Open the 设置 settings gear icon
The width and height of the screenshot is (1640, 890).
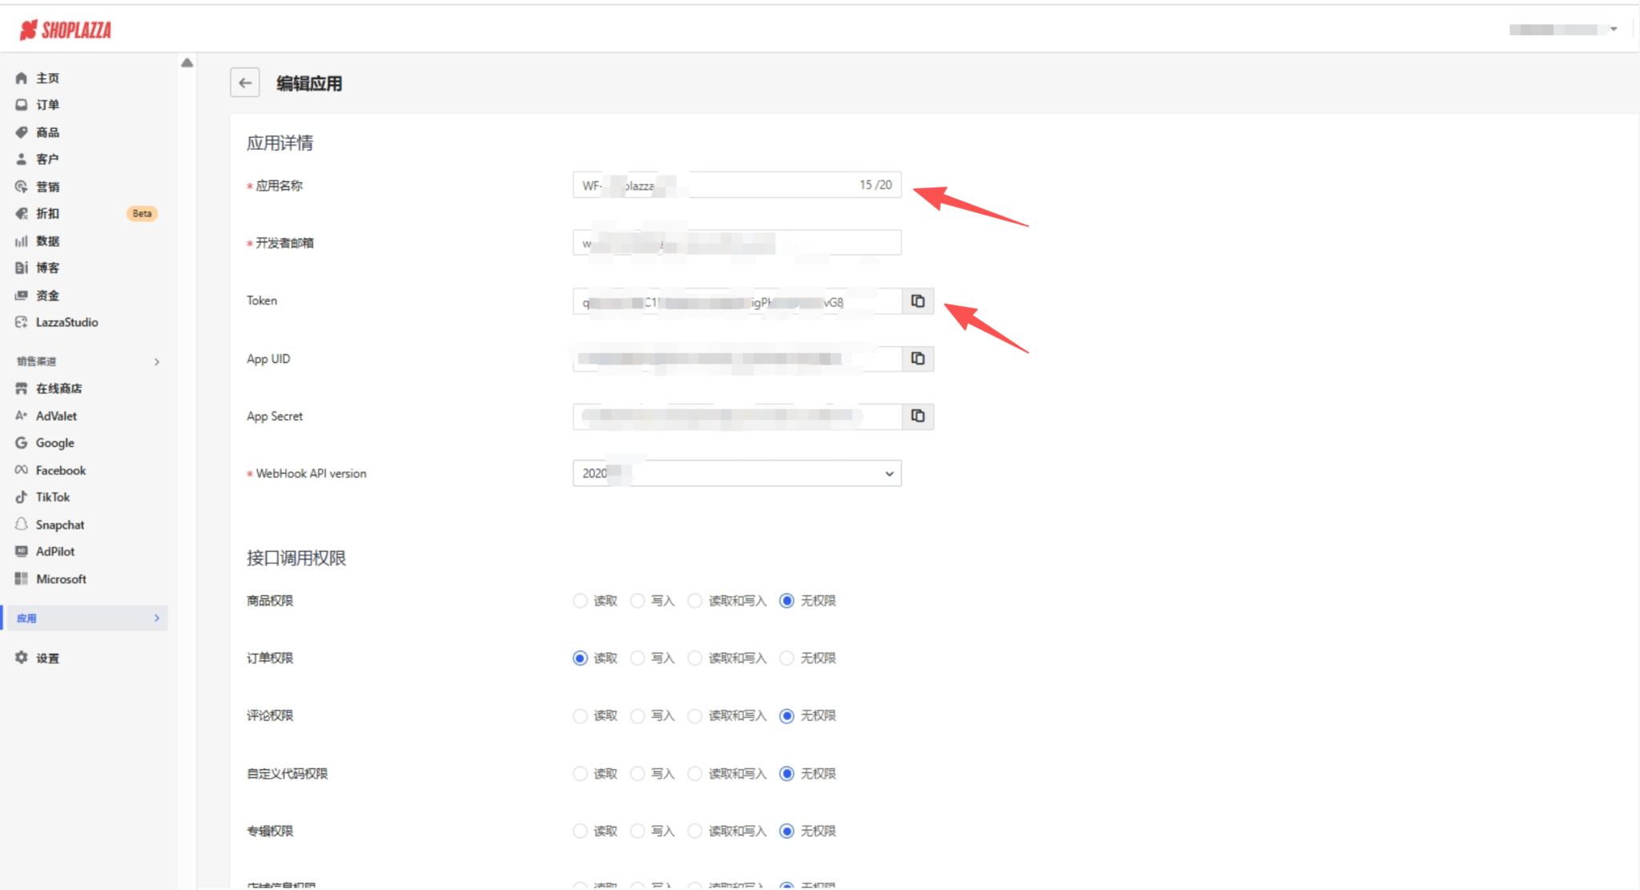pos(22,658)
